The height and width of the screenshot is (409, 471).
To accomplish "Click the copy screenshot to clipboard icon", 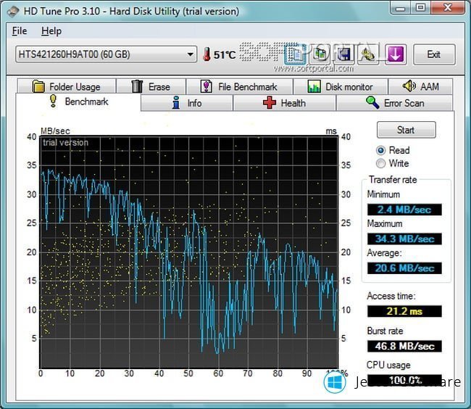I will pyautogui.click(x=320, y=54).
